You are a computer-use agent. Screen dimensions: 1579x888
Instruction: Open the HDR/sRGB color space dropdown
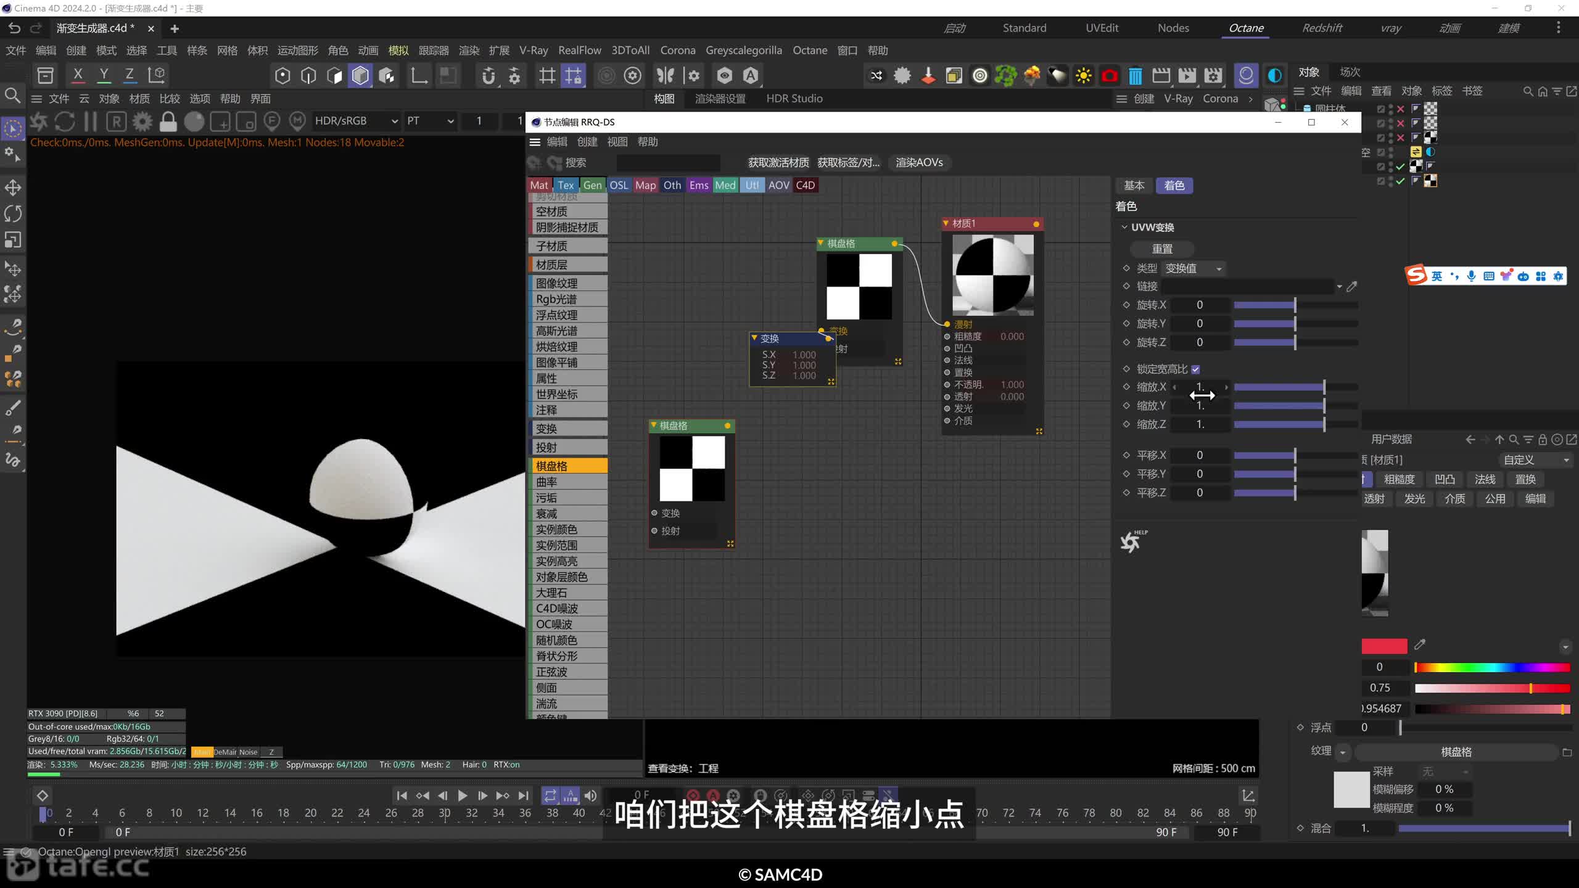[356, 121]
